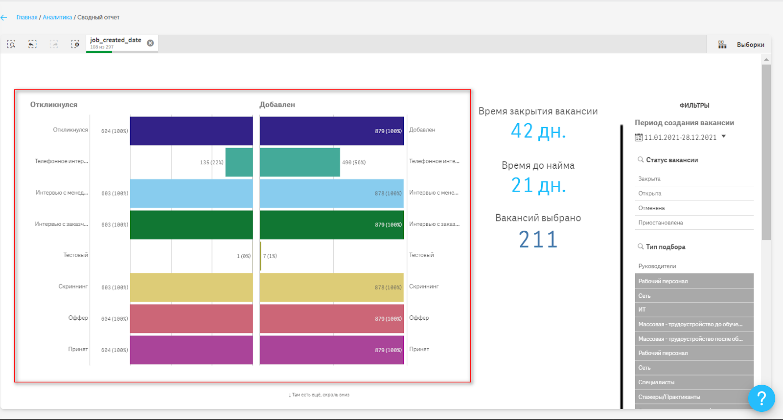Click the teal 135 (22%) phone interview bar
This screenshot has height=420, width=783.
(x=239, y=162)
